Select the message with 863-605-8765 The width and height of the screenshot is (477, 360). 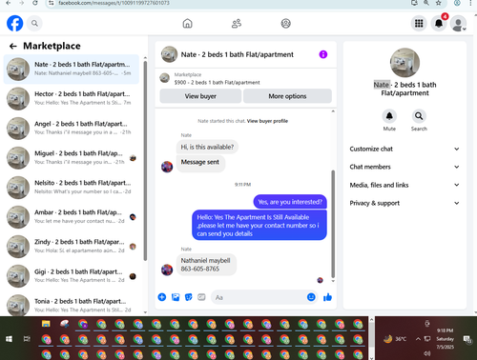(206, 265)
